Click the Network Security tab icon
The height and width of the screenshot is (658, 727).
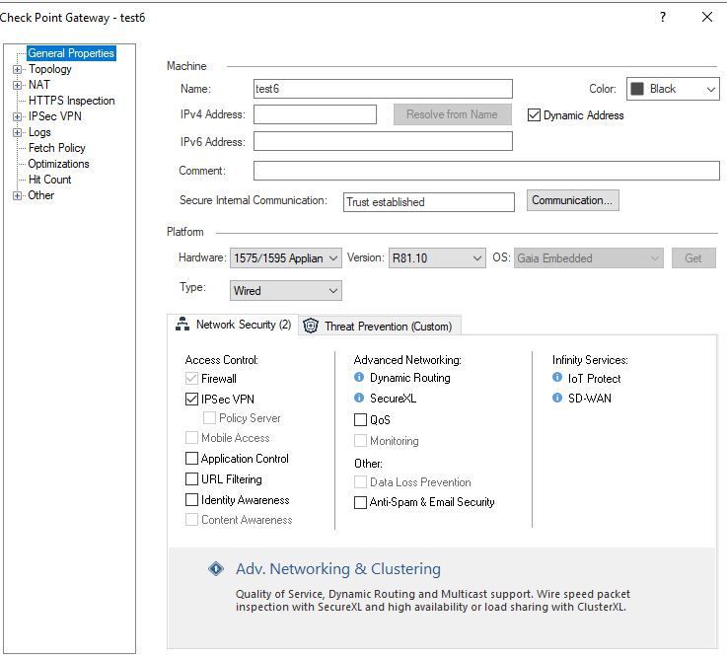182,325
